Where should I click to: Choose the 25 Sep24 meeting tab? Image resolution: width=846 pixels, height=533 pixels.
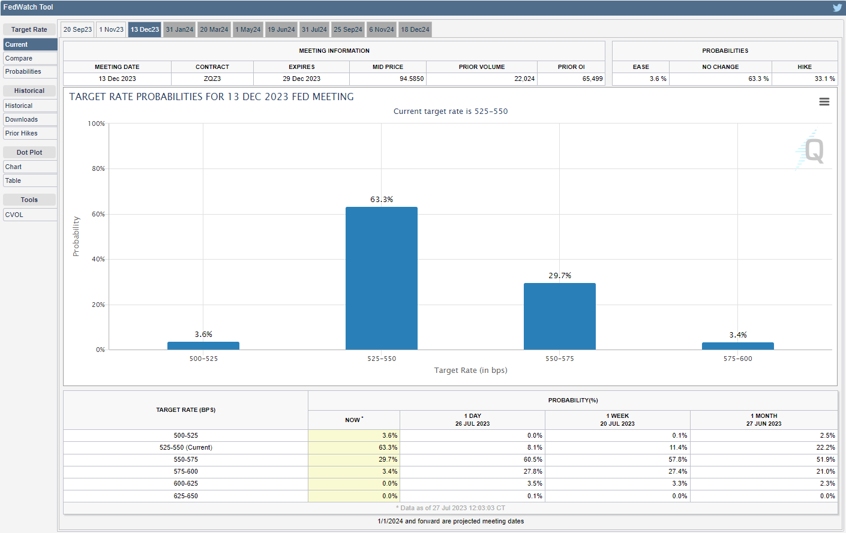pos(348,29)
